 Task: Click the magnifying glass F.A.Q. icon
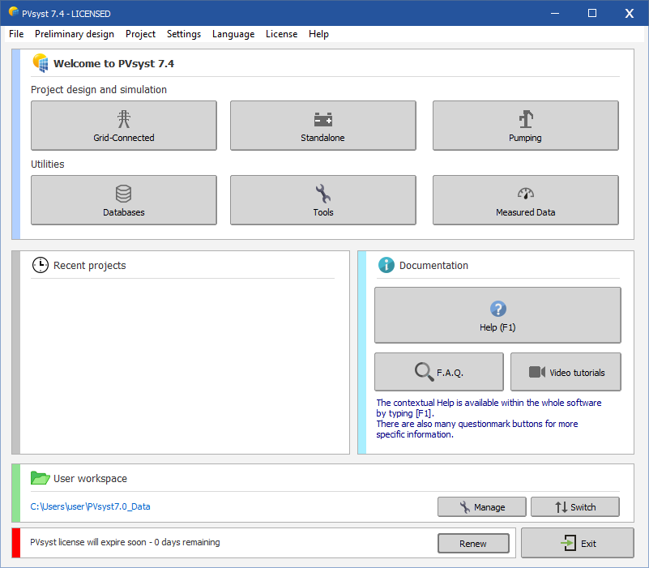(x=424, y=371)
